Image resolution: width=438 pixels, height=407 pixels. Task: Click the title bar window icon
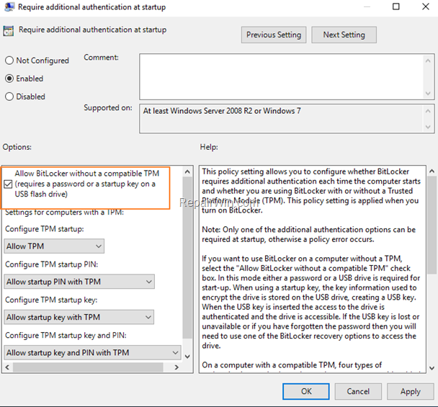click(x=9, y=6)
